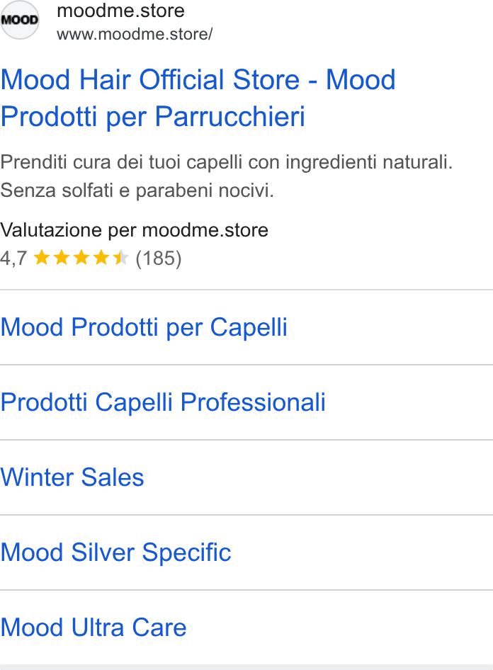
Task: Click the MOOD logo favicon
Action: tap(20, 20)
